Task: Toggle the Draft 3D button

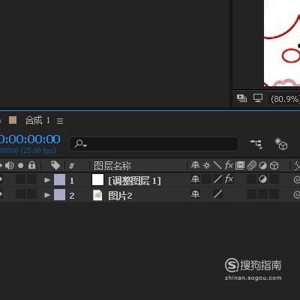Action: (x=281, y=144)
